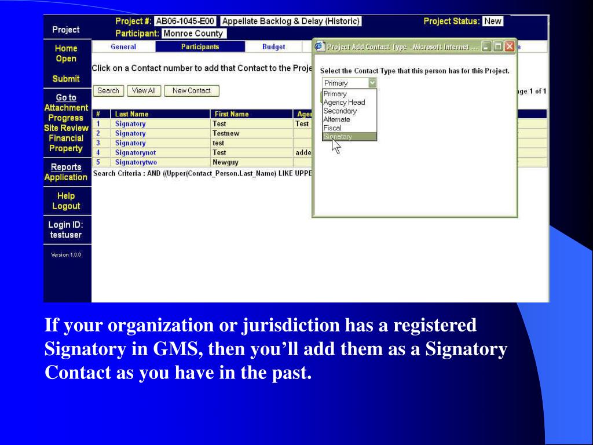Switch to the General tab
Screen dimensions: 593x445
pyautogui.click(x=123, y=47)
